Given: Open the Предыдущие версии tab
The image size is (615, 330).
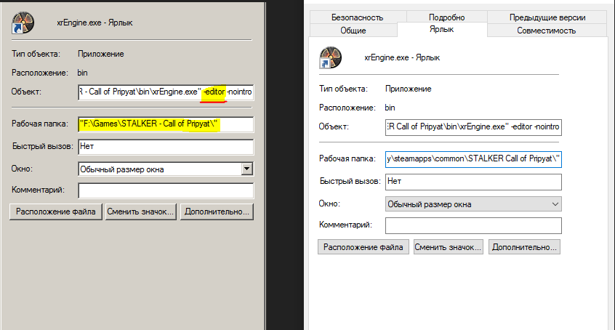Looking at the screenshot, I should pos(547,17).
